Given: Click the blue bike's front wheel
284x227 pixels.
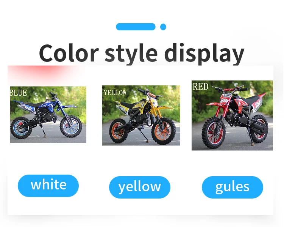Looking at the screenshot, I should pos(71,126).
